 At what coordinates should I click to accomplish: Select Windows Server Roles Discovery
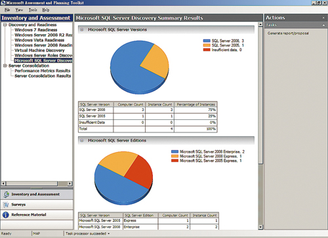(x=43, y=56)
